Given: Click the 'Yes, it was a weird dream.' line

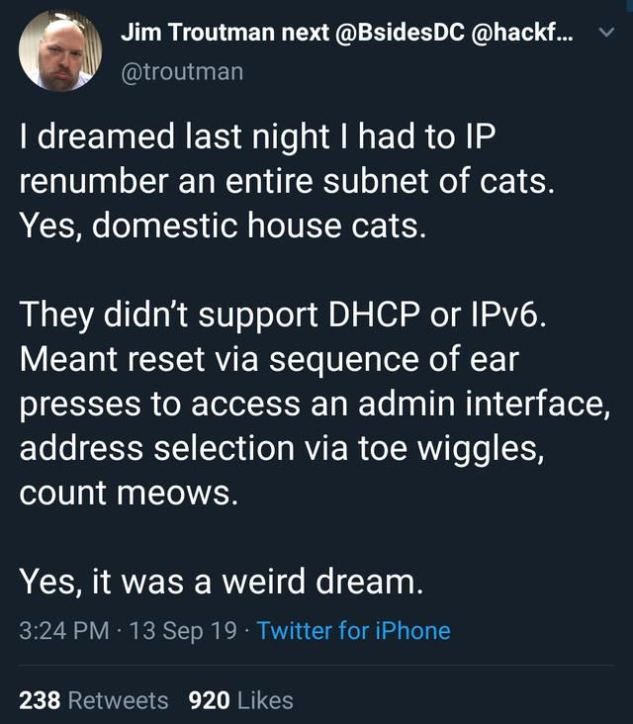Looking at the screenshot, I should click(x=222, y=581).
